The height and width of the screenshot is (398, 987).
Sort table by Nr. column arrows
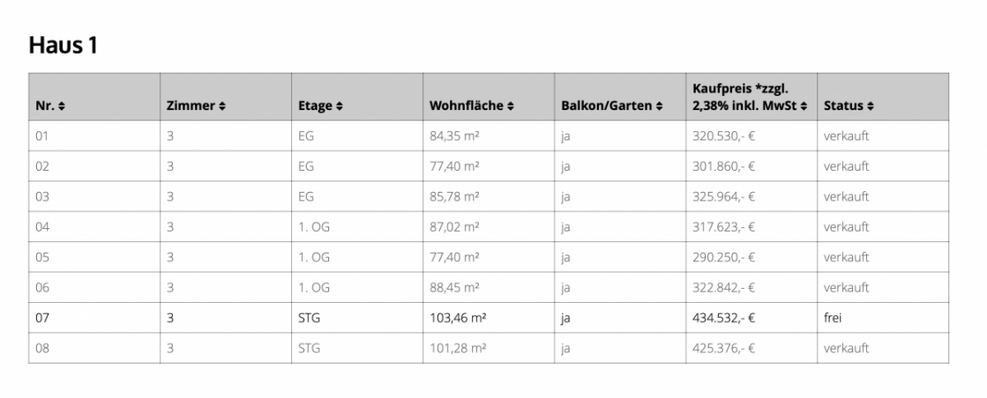(62, 107)
